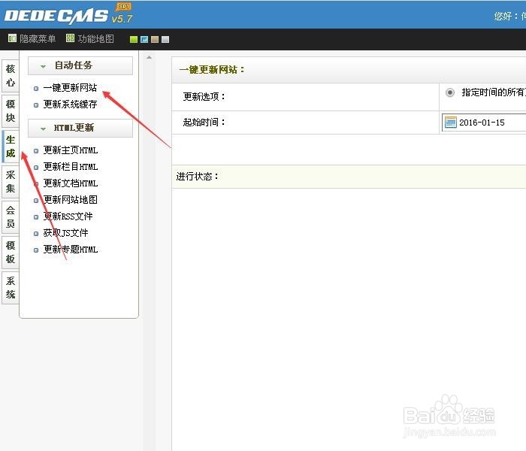Go to the 会员 side tab
Viewport: 526px width, 451px height.
[x=10, y=217]
